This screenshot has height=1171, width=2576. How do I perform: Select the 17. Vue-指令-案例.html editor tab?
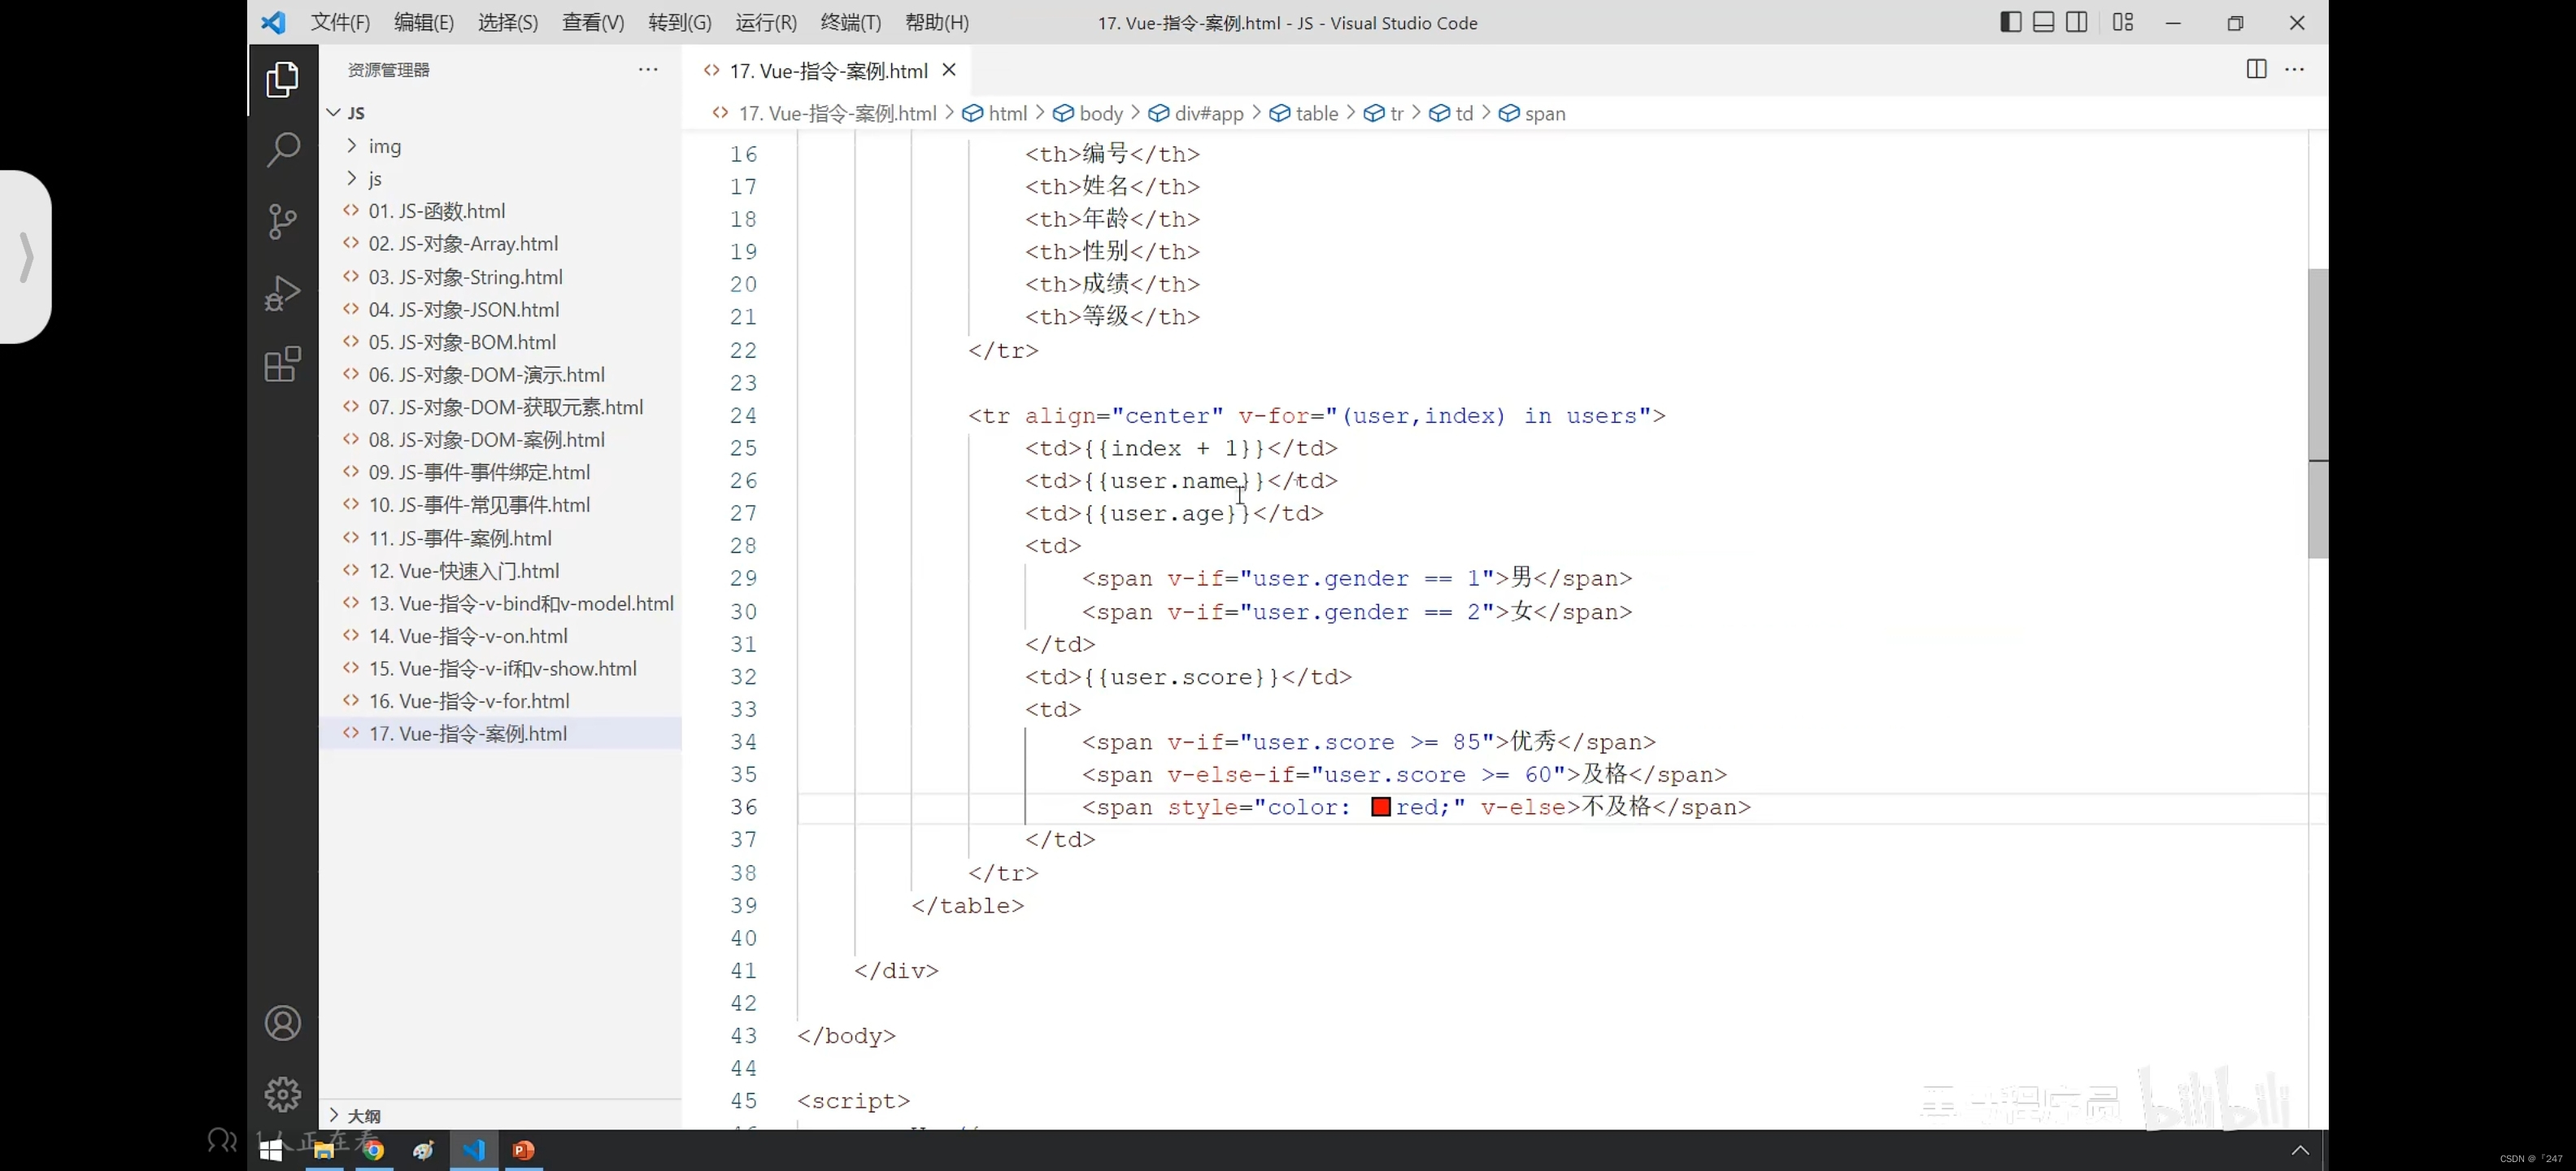click(x=827, y=70)
